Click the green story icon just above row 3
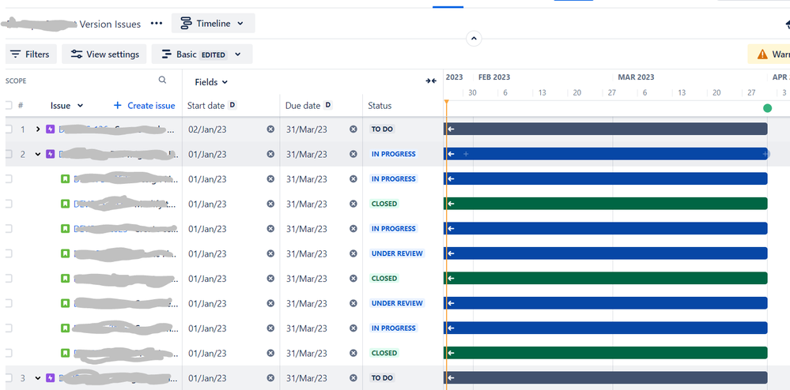The height and width of the screenshot is (390, 790). click(x=65, y=353)
